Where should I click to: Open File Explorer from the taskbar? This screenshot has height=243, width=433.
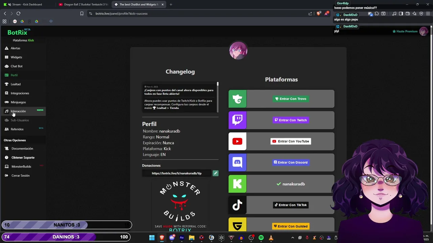[x=191, y=238]
